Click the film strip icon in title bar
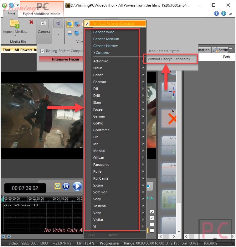236x247 pixels. [x=68, y=5]
